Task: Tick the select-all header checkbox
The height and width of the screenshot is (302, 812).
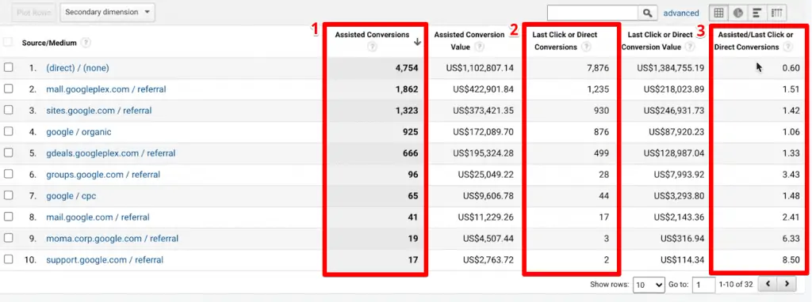Action: [8, 43]
